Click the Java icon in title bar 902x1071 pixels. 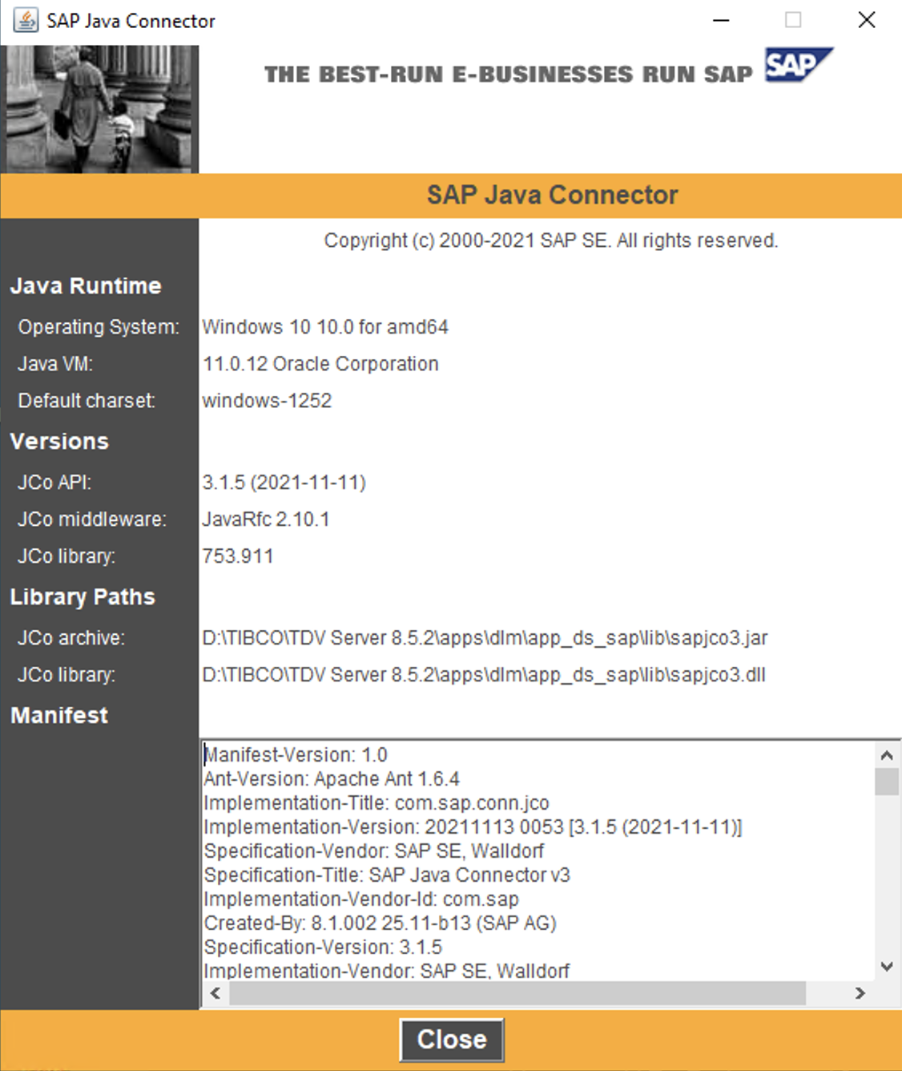[x=26, y=20]
